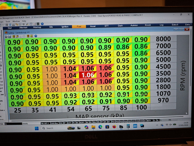Image resolution: width=194 pixels, height=146 pixels.
Task: Click the TBL SET: 1 status indicator
Action: [x=45, y=123]
